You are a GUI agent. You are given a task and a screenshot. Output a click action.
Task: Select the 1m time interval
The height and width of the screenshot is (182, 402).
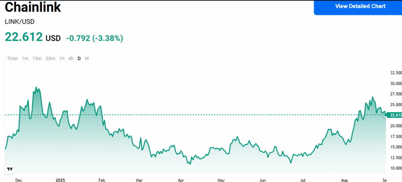point(25,59)
